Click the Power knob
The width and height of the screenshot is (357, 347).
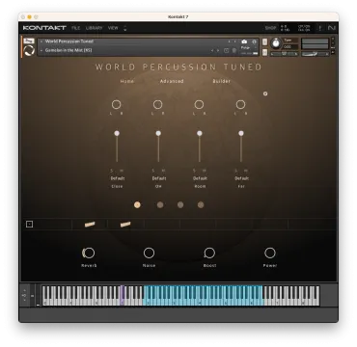270,254
